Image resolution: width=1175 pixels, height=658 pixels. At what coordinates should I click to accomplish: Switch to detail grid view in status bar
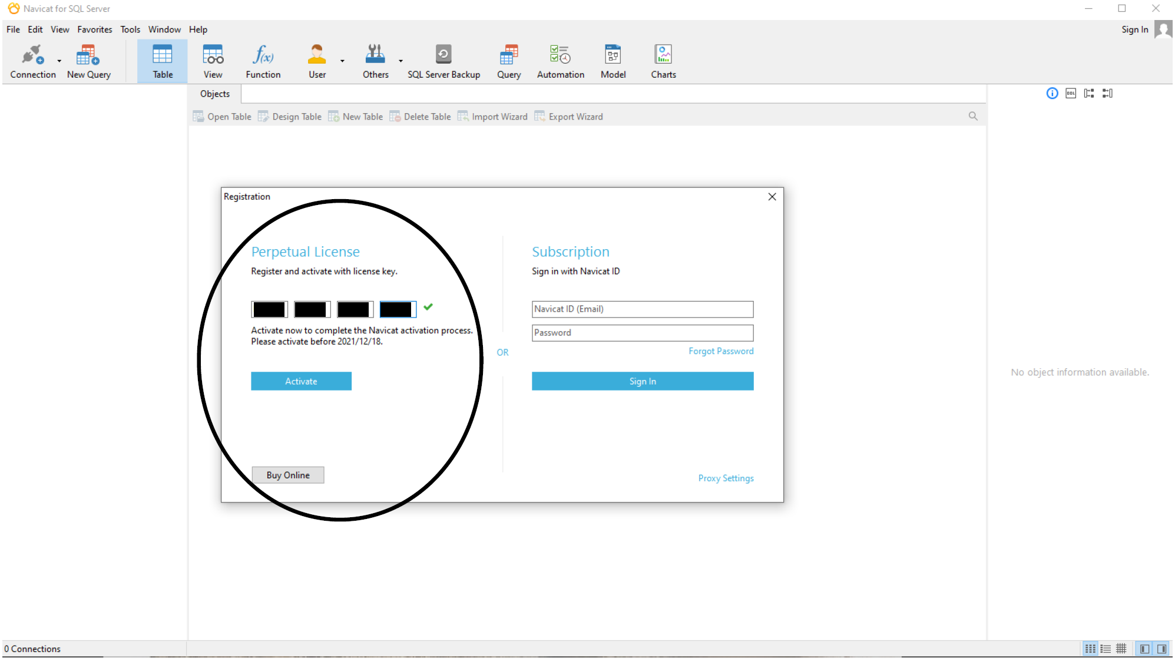[1121, 649]
